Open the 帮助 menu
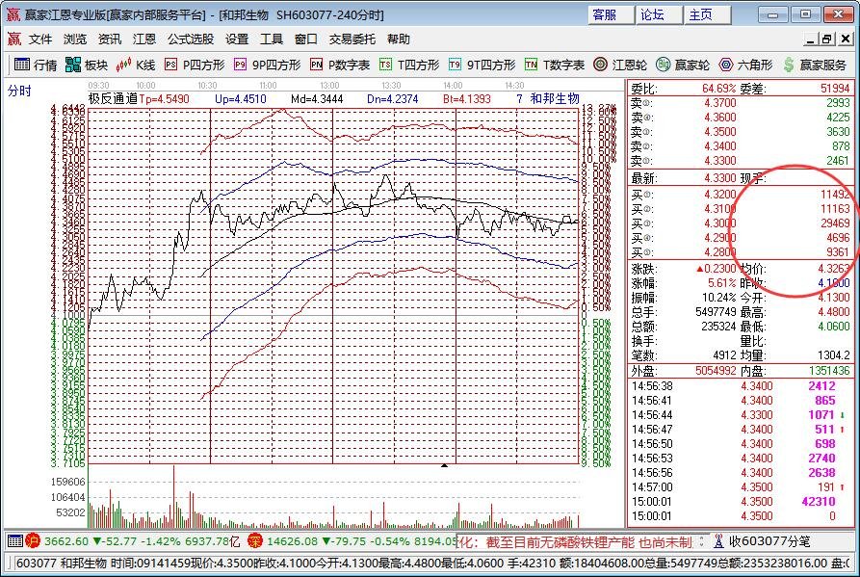The image size is (860, 577). (x=398, y=39)
